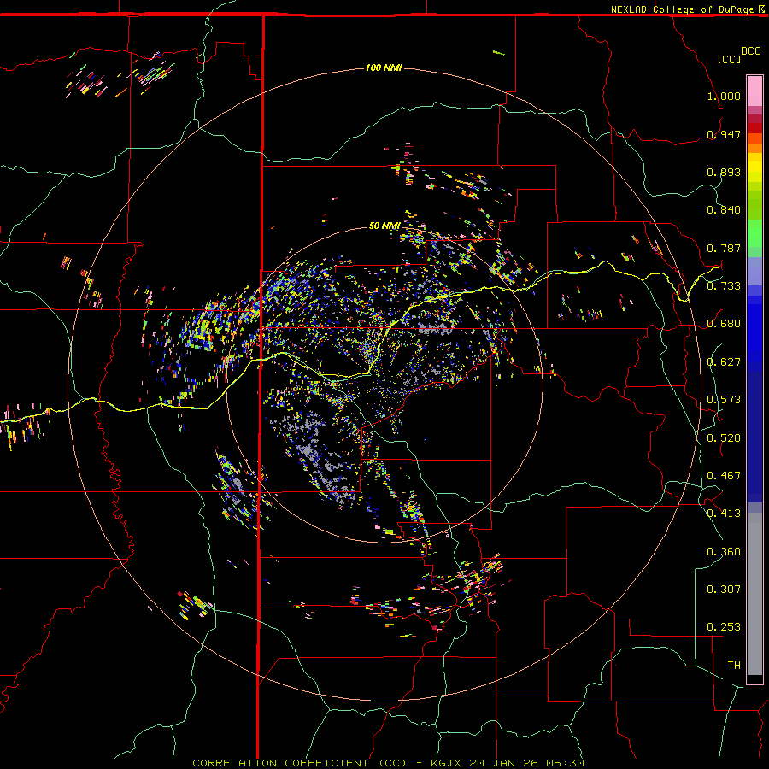The image size is (769, 769).
Task: Click the 0.680 scale value
Action: click(x=724, y=324)
